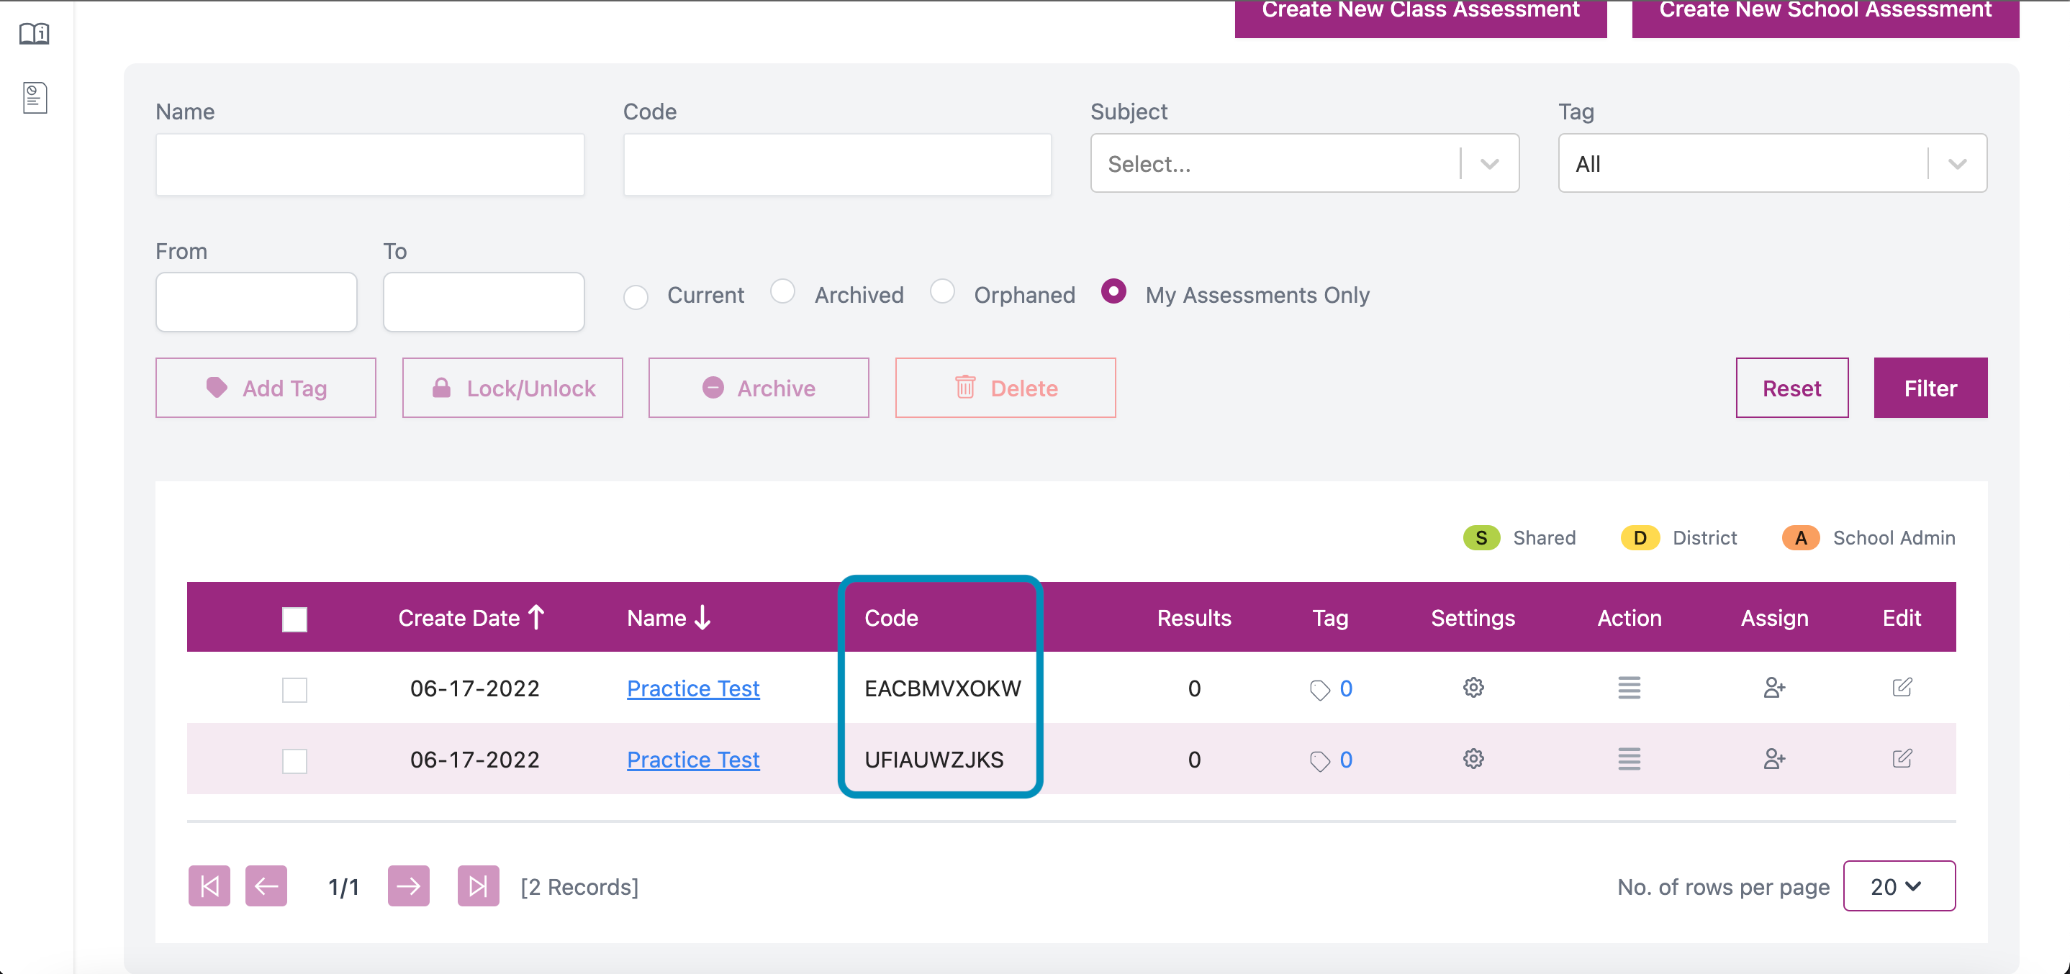Click the Results column header

1193,617
